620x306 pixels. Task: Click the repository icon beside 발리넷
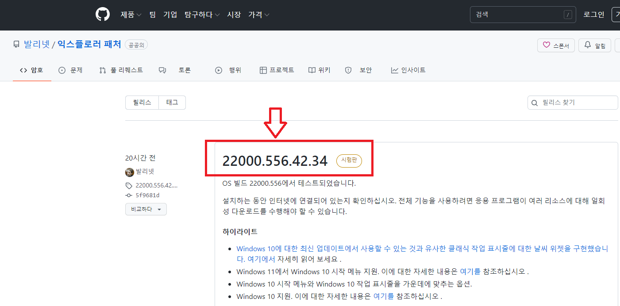(x=16, y=44)
